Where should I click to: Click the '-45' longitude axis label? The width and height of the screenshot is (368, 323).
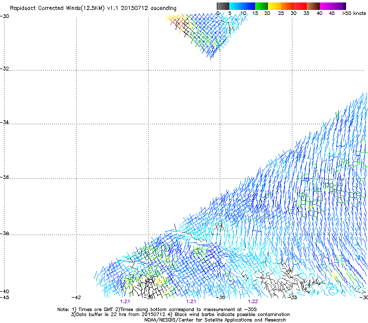(x=4, y=297)
